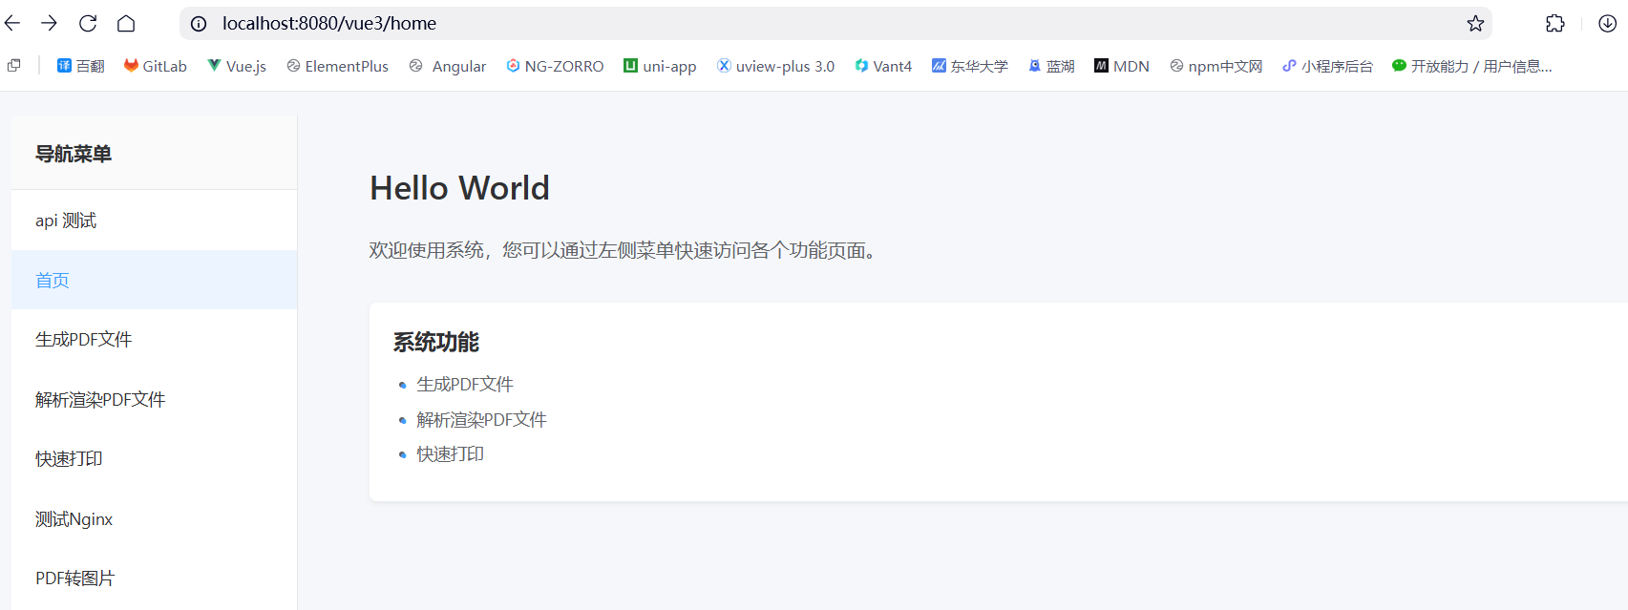Open the 蓝湖 bookmark

[1051, 66]
